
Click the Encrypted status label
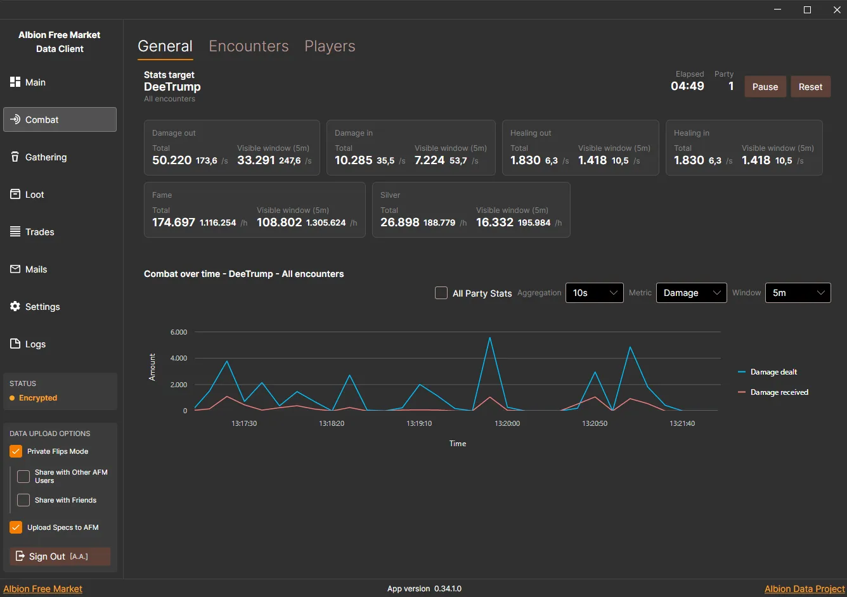(x=38, y=398)
